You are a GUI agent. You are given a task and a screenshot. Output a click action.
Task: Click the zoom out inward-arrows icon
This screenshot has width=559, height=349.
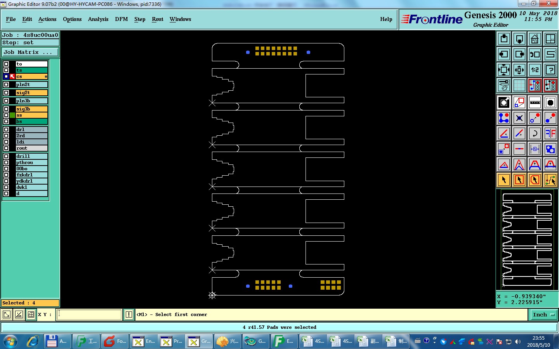pos(519,70)
